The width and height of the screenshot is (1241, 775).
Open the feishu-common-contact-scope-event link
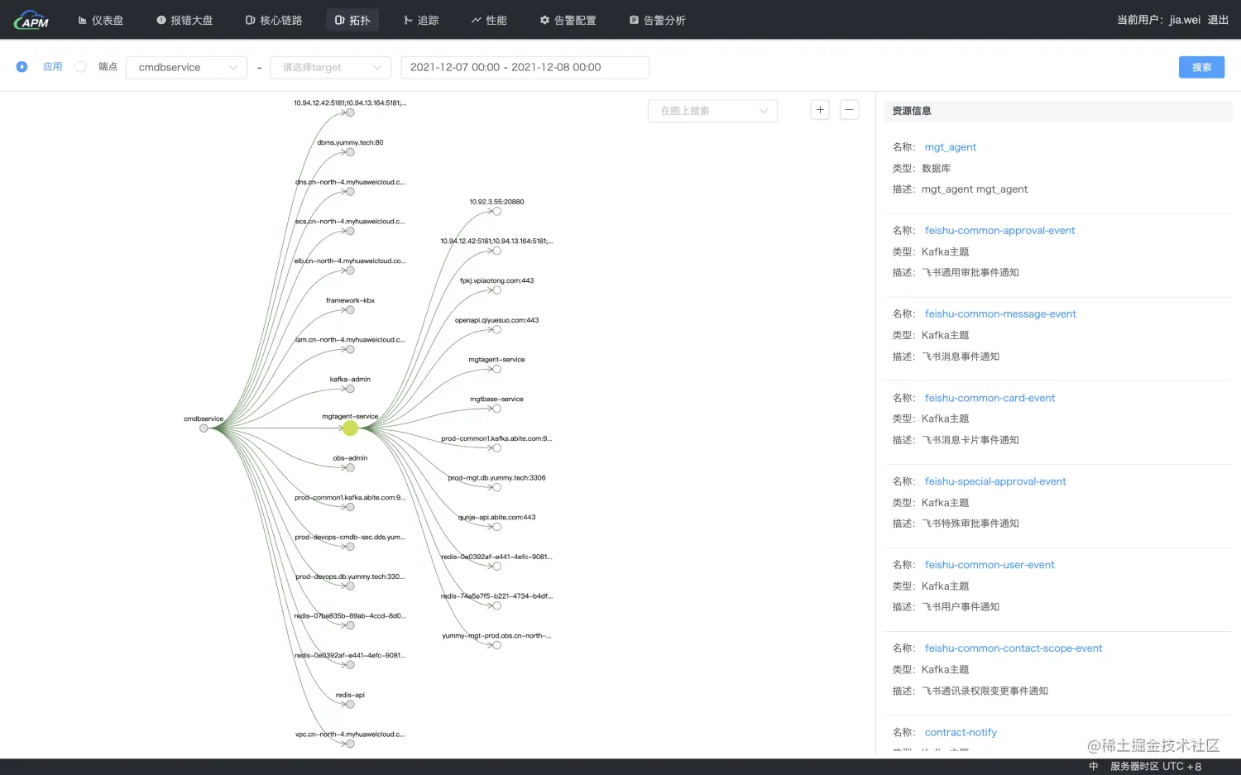1013,648
